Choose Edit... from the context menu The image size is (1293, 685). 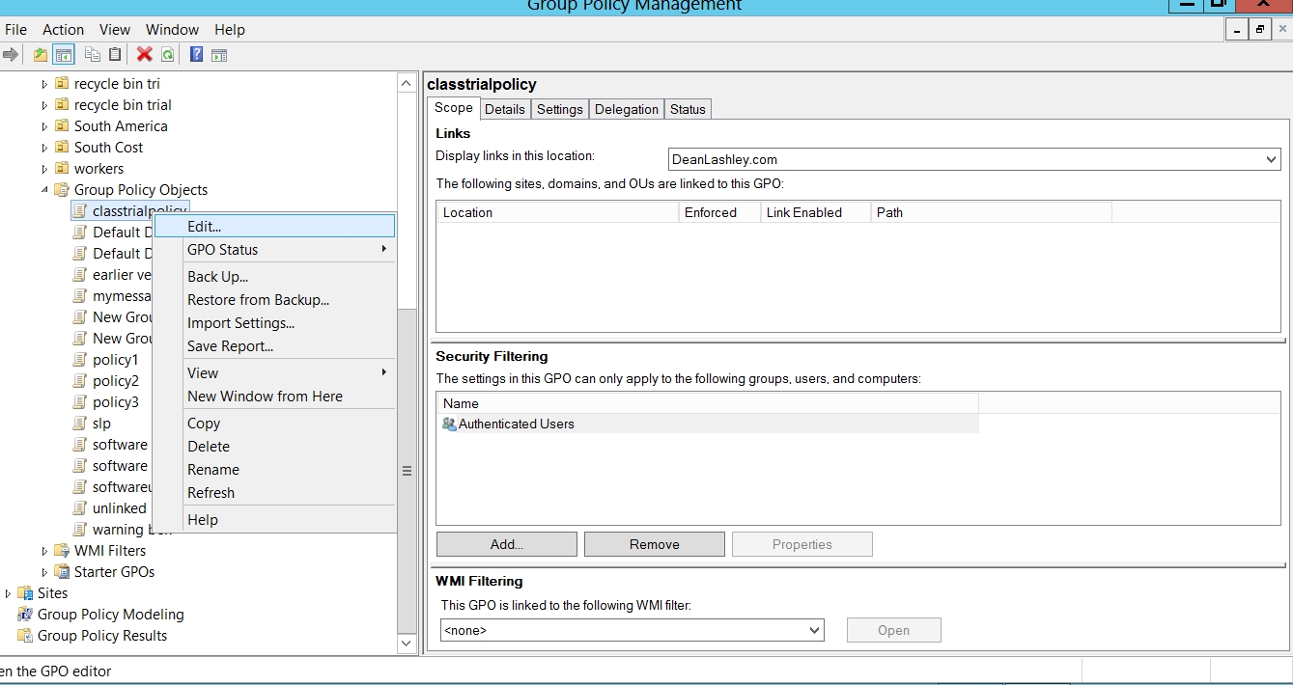tap(204, 227)
